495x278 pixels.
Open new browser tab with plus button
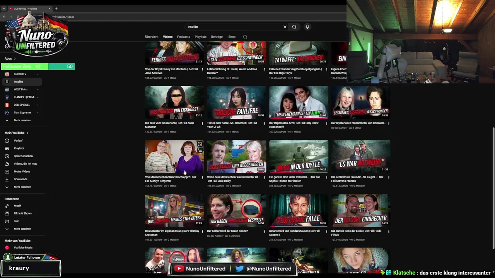[56, 8]
